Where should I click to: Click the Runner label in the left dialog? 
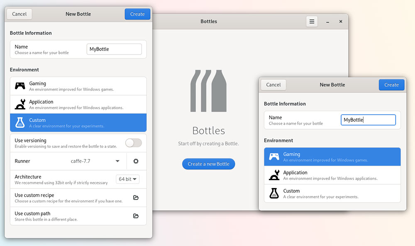[22, 161]
